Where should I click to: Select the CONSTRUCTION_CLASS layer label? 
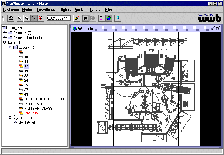click(x=44, y=99)
